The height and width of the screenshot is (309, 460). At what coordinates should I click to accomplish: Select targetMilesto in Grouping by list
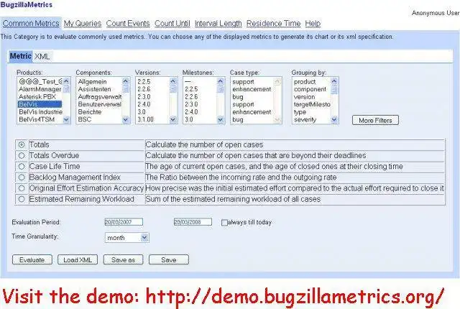tap(311, 104)
